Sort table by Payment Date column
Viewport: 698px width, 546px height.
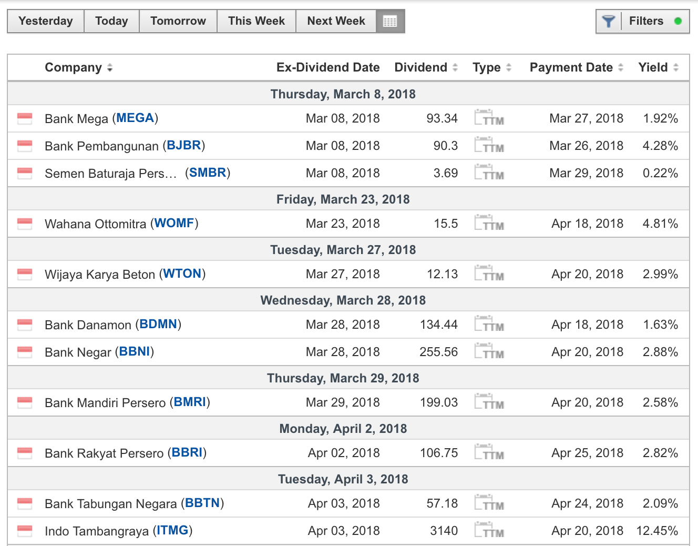pos(577,67)
